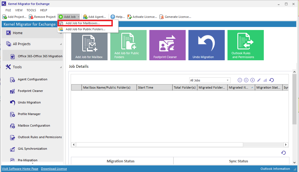Click the edit job pencil icon

259,80
